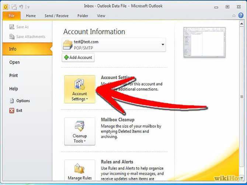Select Open in the backstage menu
The height and width of the screenshot is (185, 247).
point(14,62)
